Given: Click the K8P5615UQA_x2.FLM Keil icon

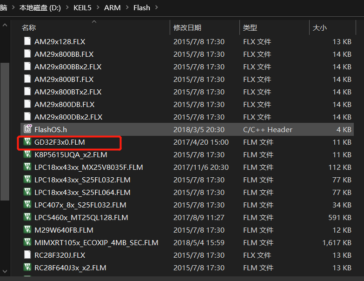Looking at the screenshot, I should (27, 154).
